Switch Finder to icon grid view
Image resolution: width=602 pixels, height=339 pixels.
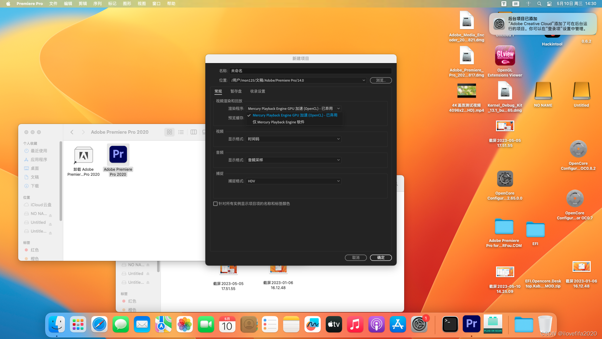click(169, 132)
